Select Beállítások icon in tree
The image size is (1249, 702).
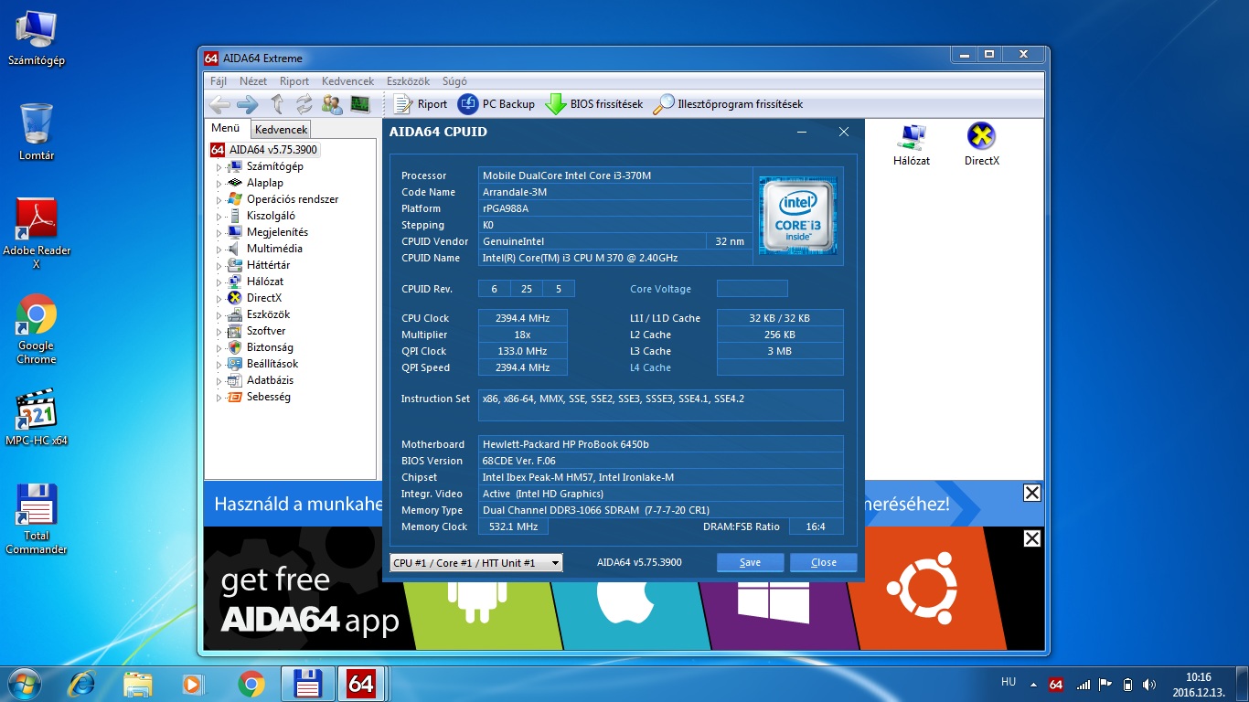pyautogui.click(x=235, y=364)
